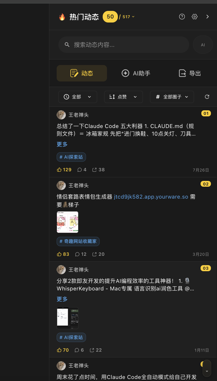Viewport: 217px width, 381px height.
Task: Like the first post with 129 likes
Action: [x=64, y=170]
